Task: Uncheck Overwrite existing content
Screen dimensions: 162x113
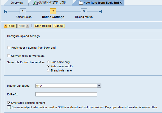Action: (9, 103)
